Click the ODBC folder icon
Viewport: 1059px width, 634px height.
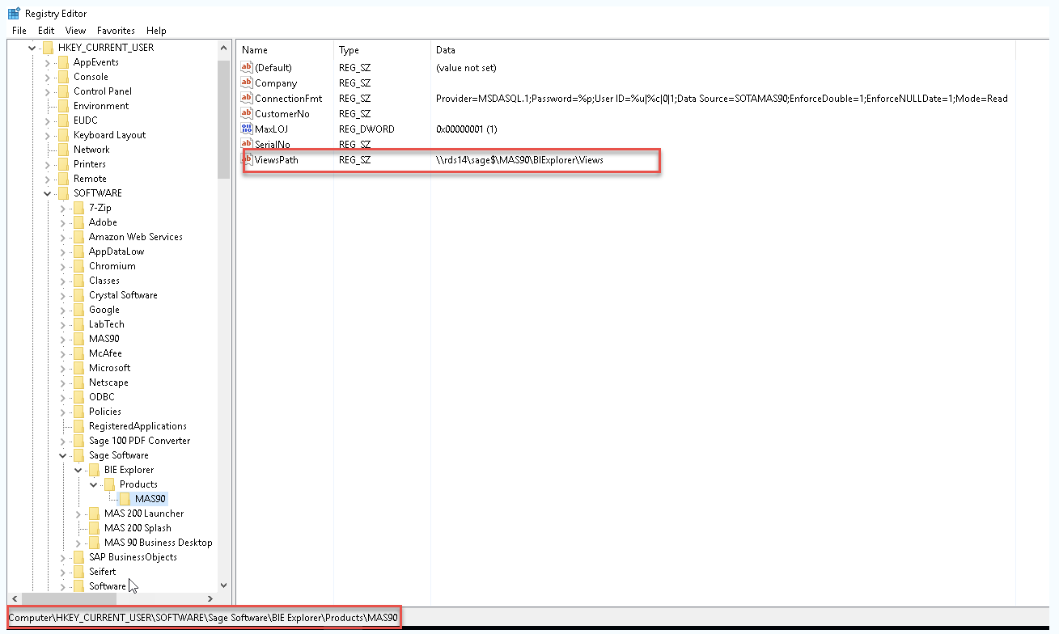78,397
